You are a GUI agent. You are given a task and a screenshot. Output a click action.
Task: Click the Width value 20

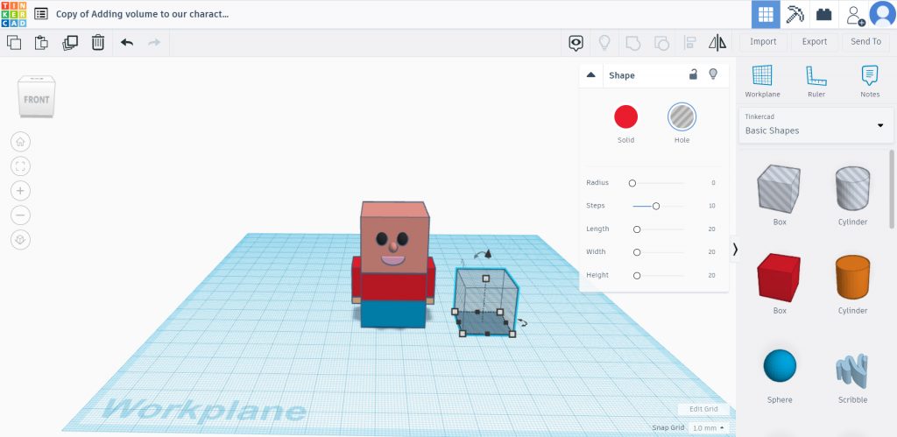click(711, 252)
